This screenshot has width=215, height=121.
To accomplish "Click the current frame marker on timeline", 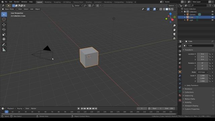I will click(x=6, y=112).
